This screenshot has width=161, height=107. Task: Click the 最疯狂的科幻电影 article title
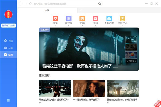54,101
